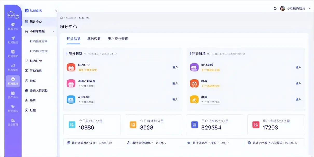Click the orange badge under 抽奖 card row
The image size is (314, 157).
pos(211,86)
